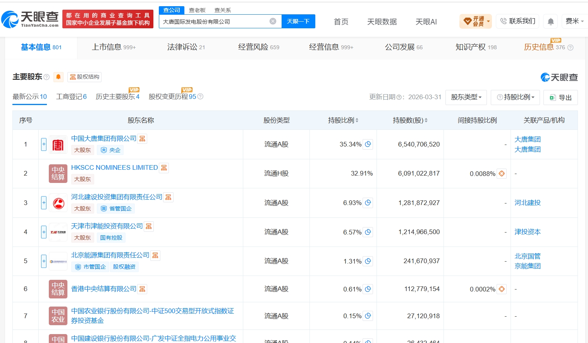588x343 pixels.
Task: Open 中国农业银行 中证500 fund shareholder link
Action: point(153,315)
